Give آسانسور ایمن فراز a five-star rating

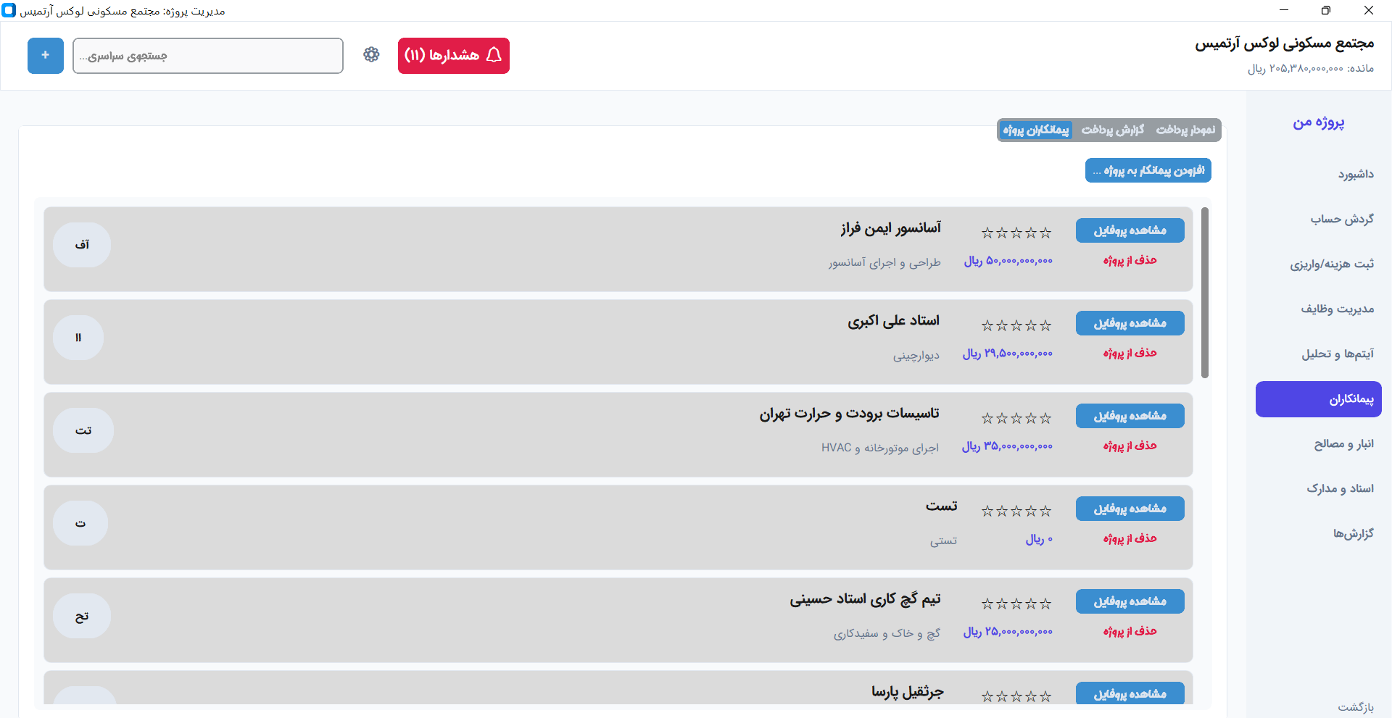tap(987, 233)
